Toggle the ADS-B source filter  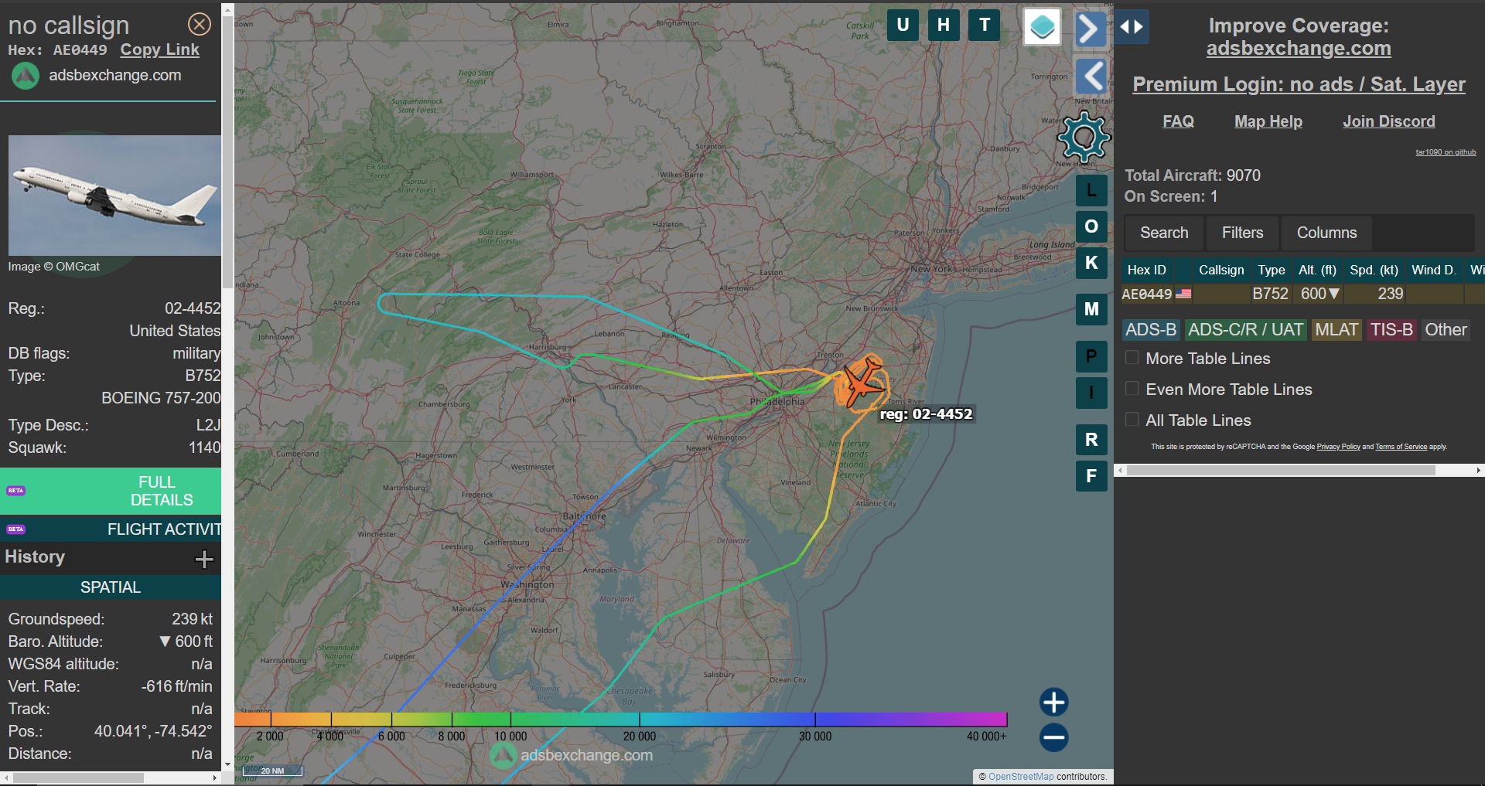click(x=1151, y=330)
